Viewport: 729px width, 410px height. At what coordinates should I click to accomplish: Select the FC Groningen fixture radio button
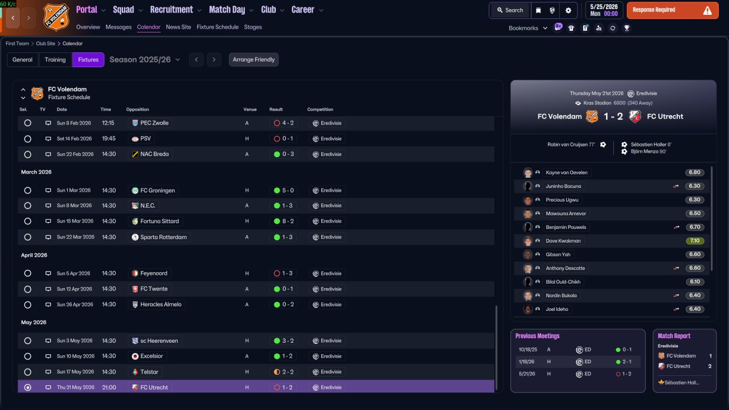(x=27, y=190)
